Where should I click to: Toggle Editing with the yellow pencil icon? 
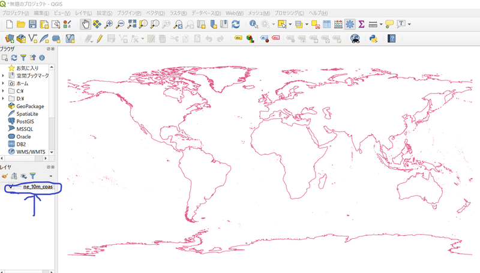click(100, 38)
